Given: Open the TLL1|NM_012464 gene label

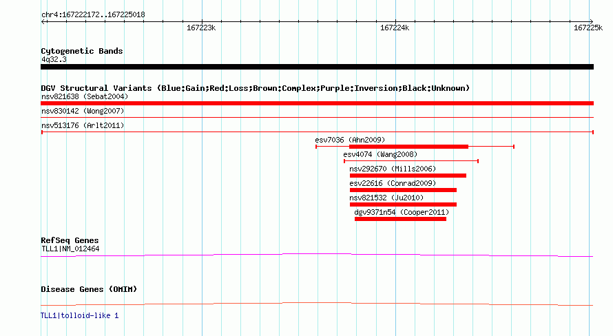Looking at the screenshot, I should click(70, 249).
